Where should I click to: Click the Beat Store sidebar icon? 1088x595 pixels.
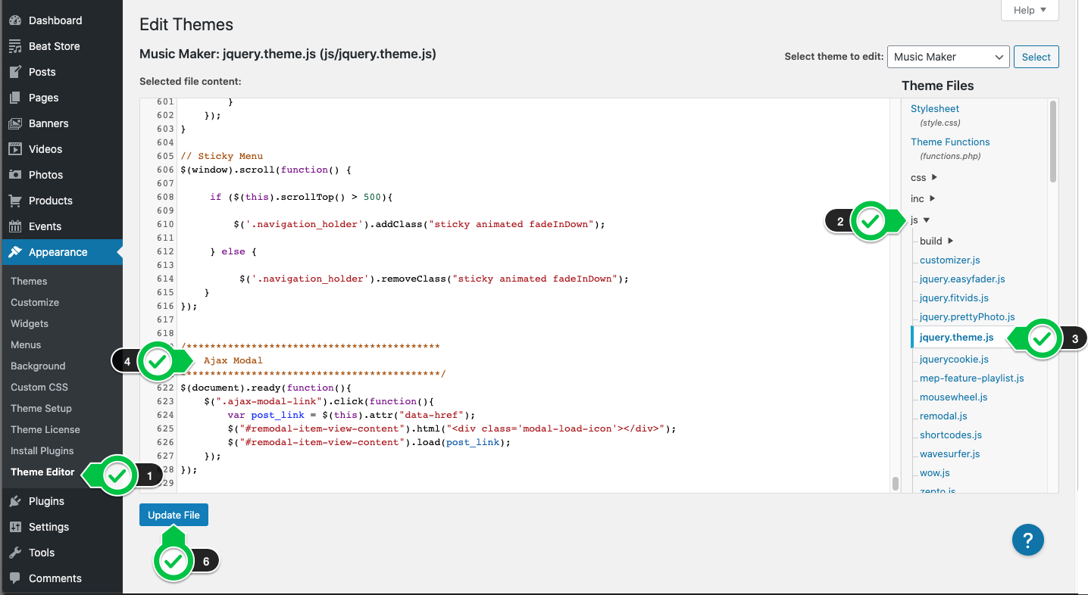click(x=15, y=46)
